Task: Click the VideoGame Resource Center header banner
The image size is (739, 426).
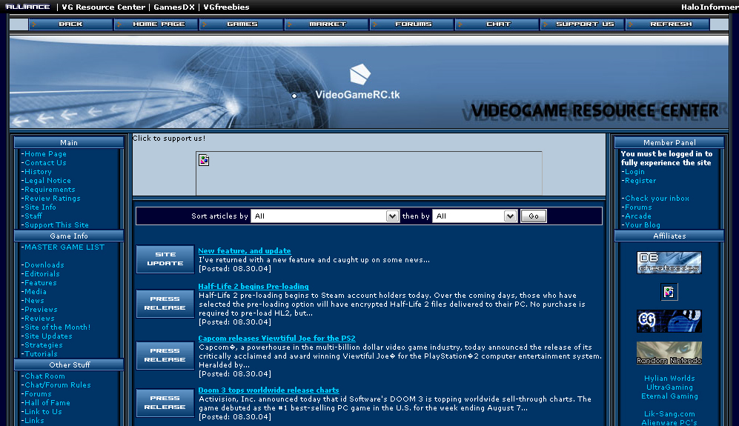Action: [x=369, y=82]
